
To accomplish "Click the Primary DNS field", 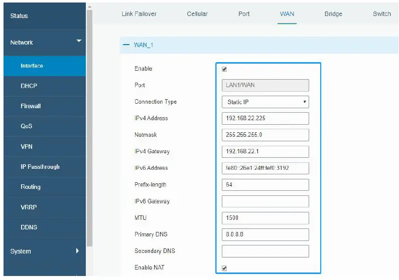I will point(265,234).
